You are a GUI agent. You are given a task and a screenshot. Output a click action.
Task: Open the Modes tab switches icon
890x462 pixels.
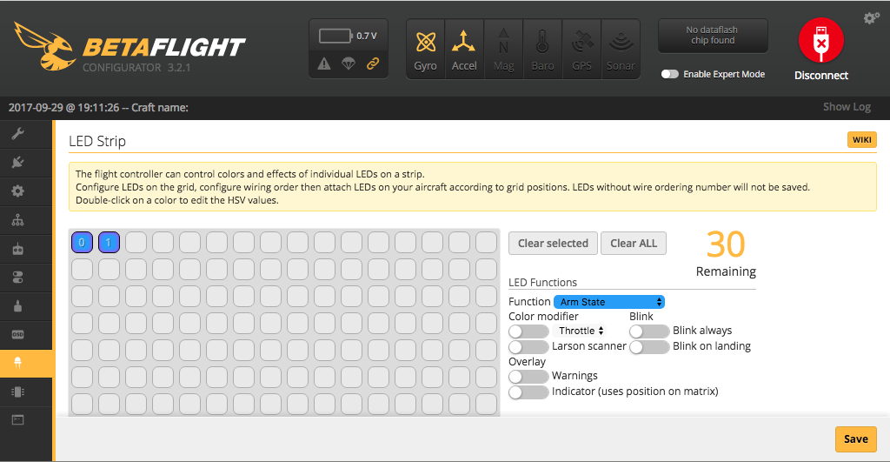pyautogui.click(x=17, y=278)
